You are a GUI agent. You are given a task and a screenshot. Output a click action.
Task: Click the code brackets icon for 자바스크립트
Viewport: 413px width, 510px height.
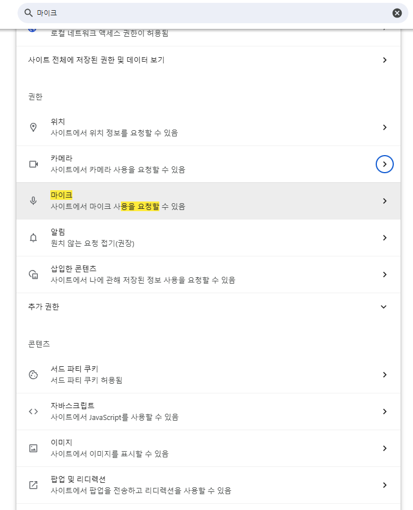click(x=33, y=412)
